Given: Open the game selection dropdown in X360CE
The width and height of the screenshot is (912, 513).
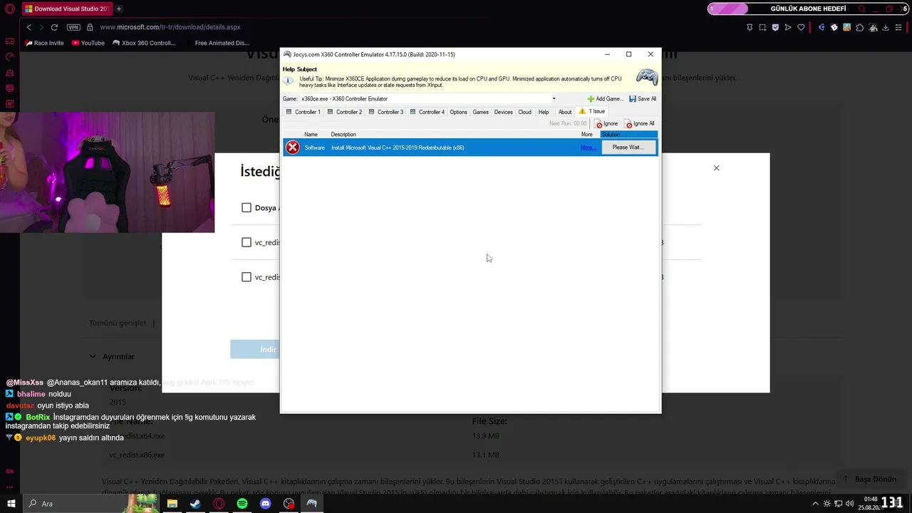Looking at the screenshot, I should [x=554, y=99].
